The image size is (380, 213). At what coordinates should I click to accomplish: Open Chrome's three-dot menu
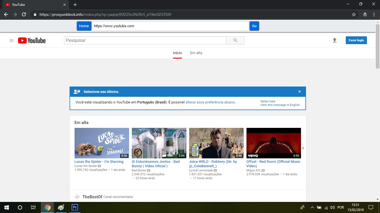pos(374,14)
